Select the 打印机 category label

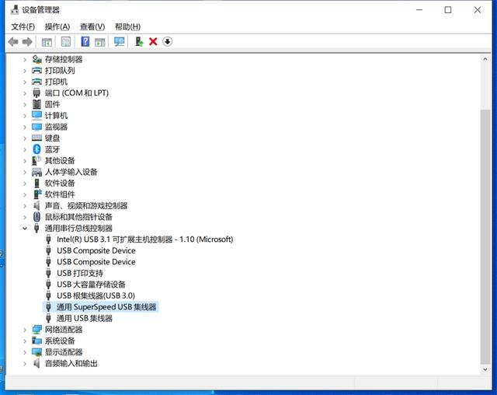[x=56, y=82]
